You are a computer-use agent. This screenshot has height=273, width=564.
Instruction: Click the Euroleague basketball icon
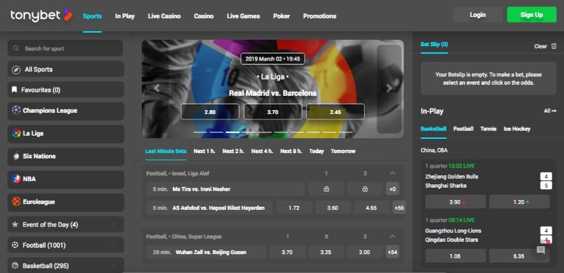tap(16, 202)
